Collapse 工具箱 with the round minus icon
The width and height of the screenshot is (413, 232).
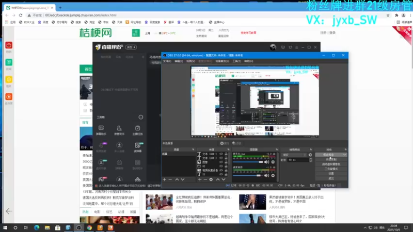pos(141,117)
